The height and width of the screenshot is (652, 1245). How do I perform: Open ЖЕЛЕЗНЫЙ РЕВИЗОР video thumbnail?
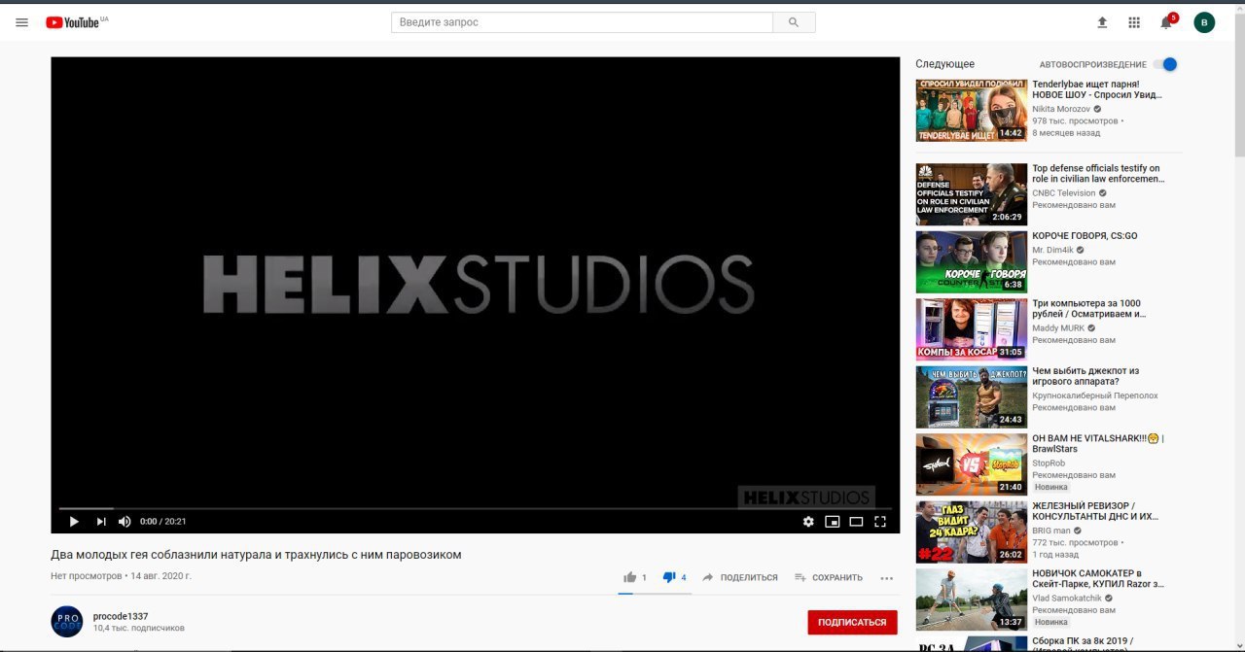[x=971, y=532]
